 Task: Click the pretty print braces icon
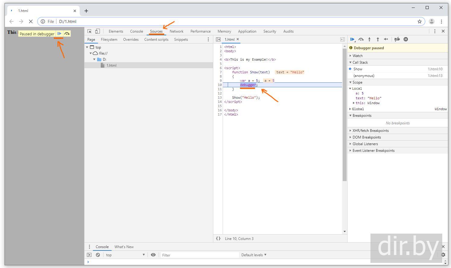tap(218, 238)
